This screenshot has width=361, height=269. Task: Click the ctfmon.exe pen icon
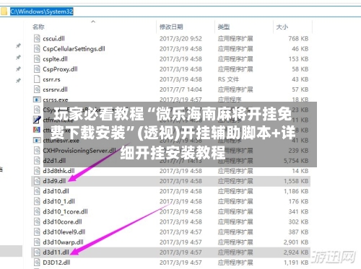click(x=37, y=120)
